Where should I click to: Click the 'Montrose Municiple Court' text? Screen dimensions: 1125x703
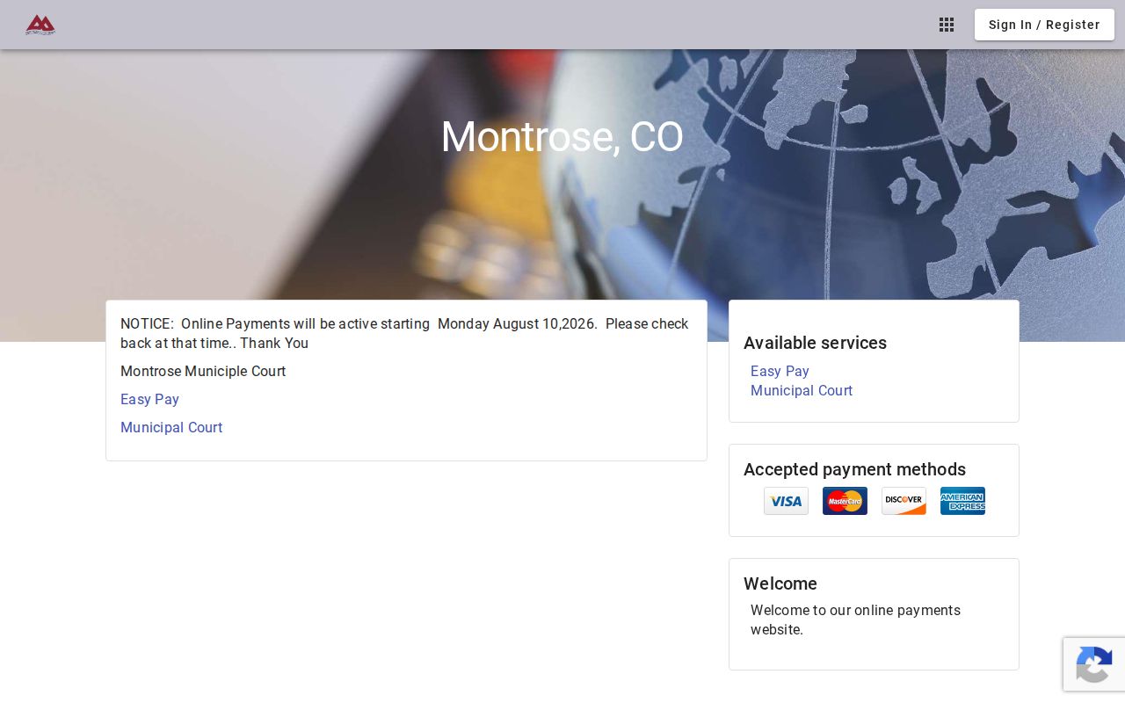pyautogui.click(x=203, y=372)
